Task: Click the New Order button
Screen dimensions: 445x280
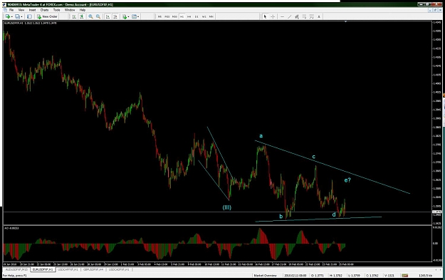Action: click(47, 16)
